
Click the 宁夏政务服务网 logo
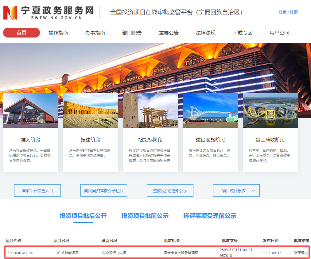49,12
